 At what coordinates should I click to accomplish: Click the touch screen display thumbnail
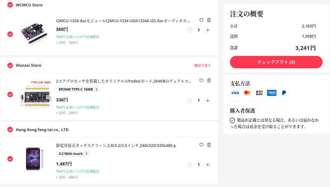(x=35, y=159)
